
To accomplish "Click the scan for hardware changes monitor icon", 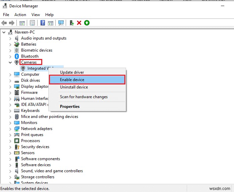I will [61, 23].
